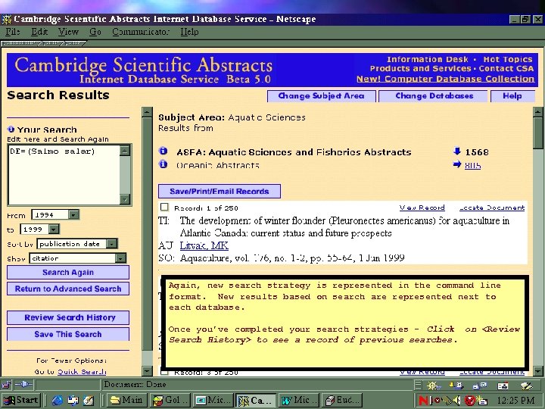
Task: Open the From year 1994 dropdown
Action: click(x=73, y=215)
